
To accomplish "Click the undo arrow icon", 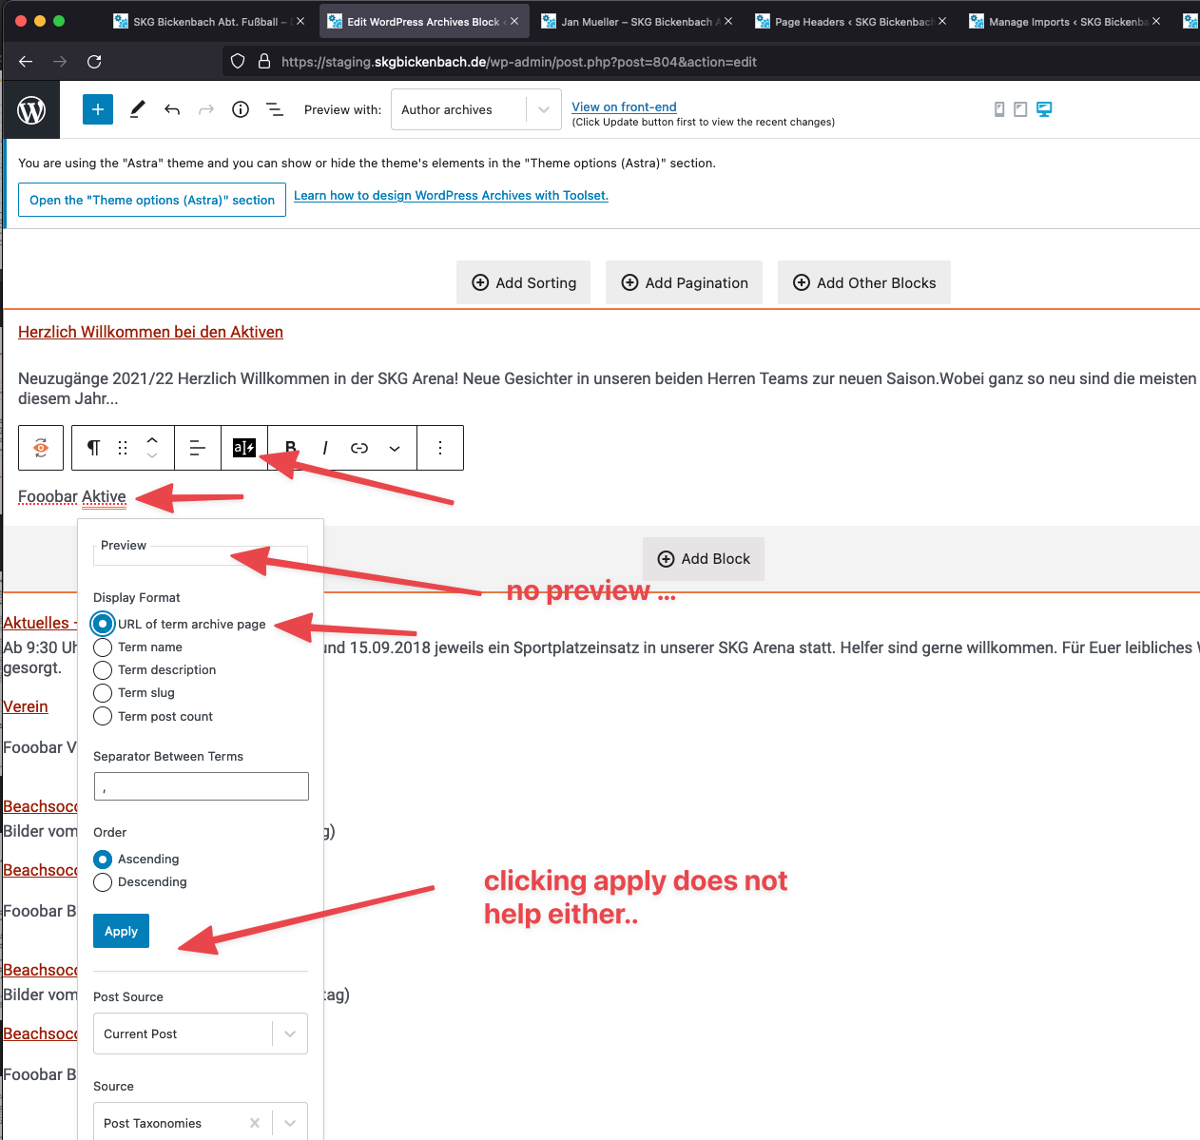I will 172,109.
